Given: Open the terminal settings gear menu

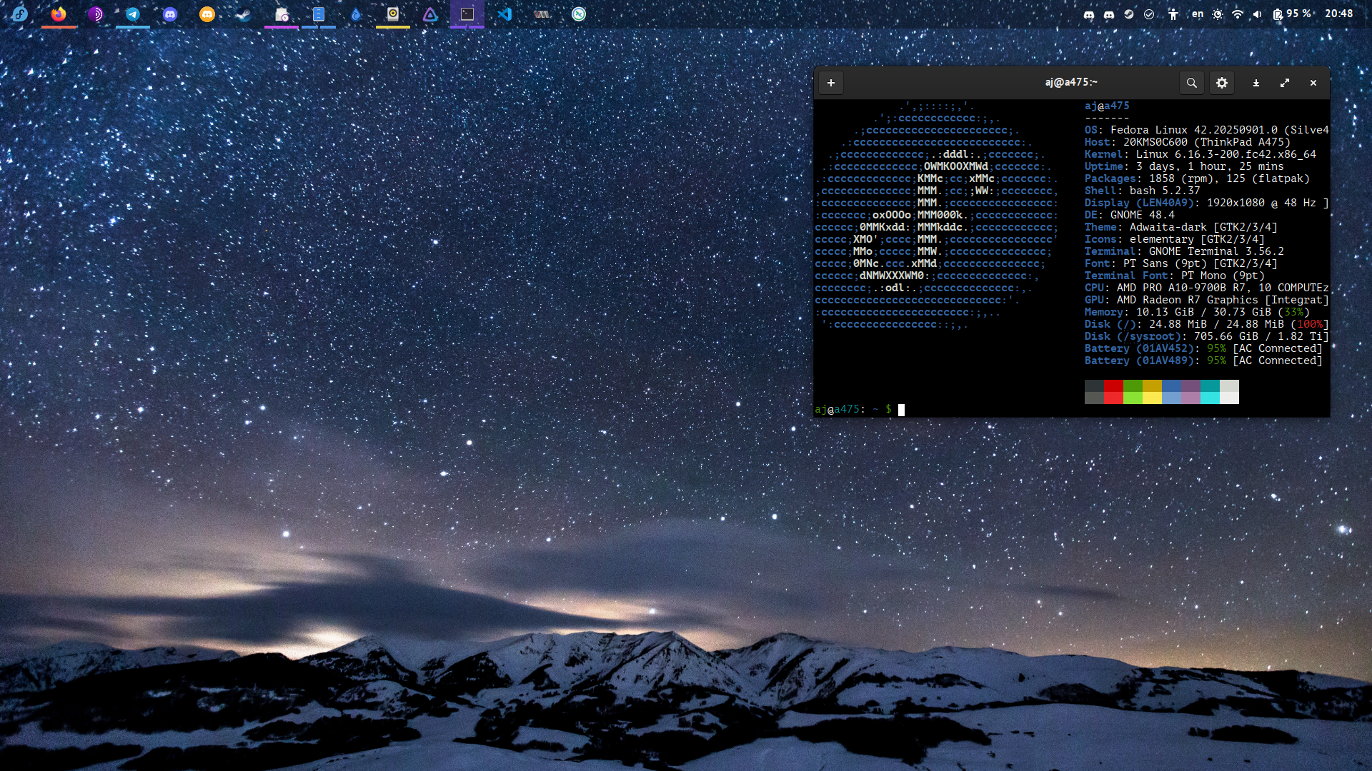Looking at the screenshot, I should [1222, 83].
